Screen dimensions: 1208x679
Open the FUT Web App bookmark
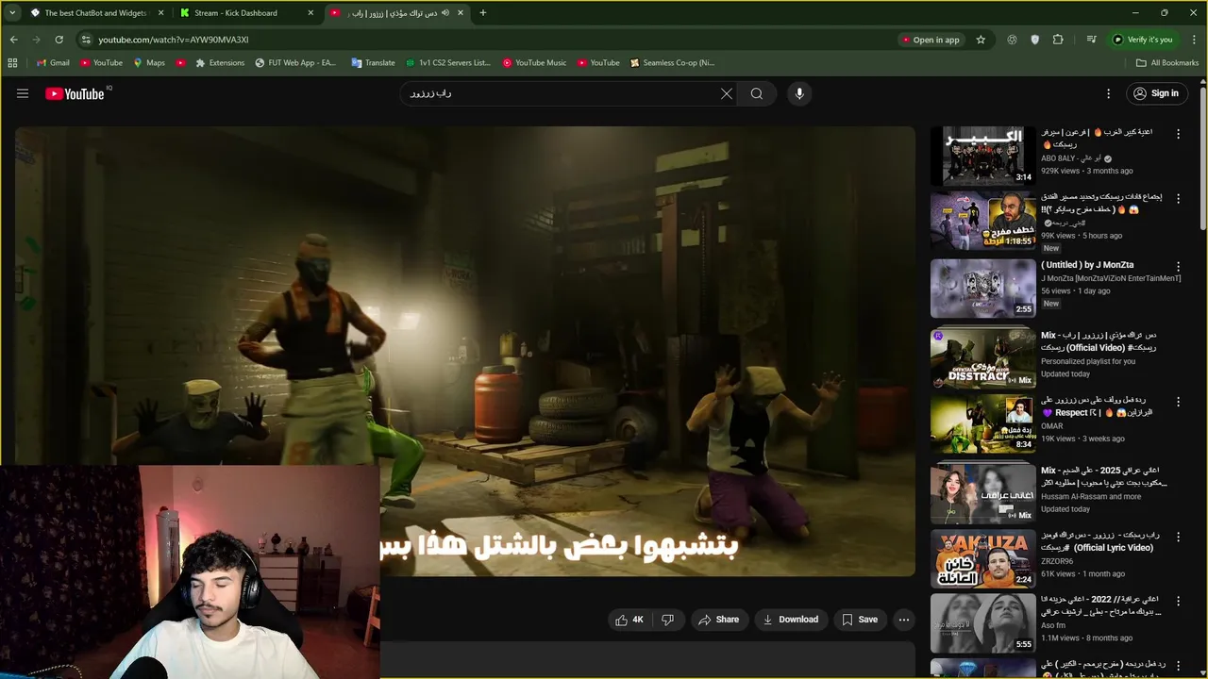[294, 63]
